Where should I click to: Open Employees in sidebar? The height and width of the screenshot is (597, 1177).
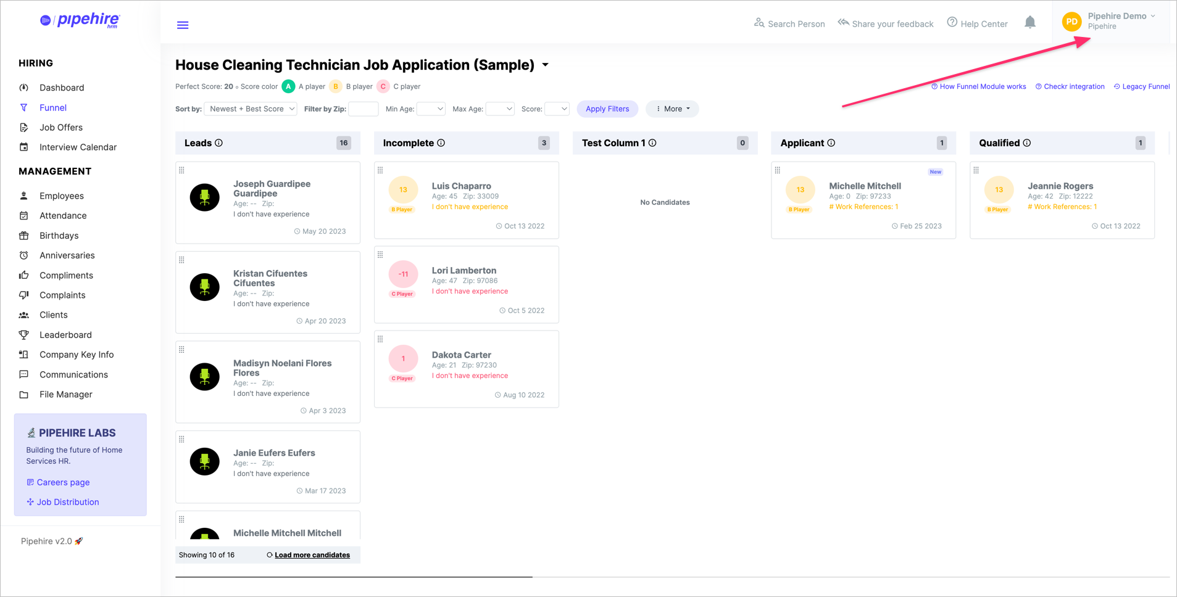(x=62, y=196)
